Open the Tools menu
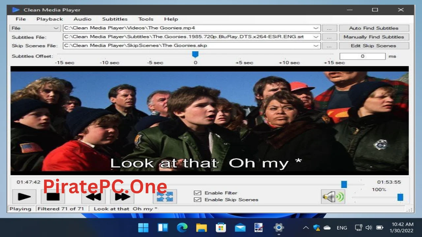This screenshot has width=422, height=237. coord(146,19)
